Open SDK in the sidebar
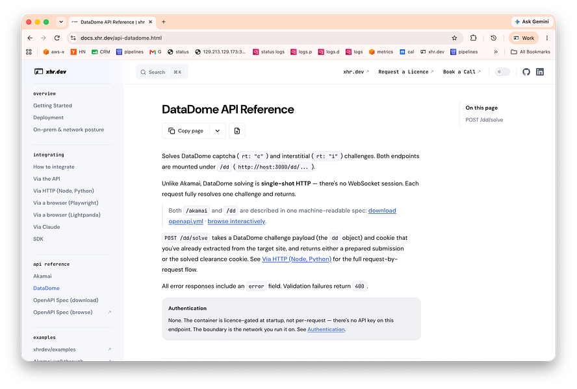This screenshot has height=389, width=577. tap(38, 239)
